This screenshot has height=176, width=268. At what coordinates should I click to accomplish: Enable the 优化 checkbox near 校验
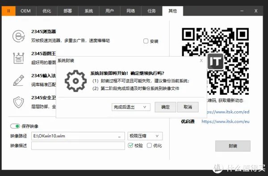pos(149,146)
